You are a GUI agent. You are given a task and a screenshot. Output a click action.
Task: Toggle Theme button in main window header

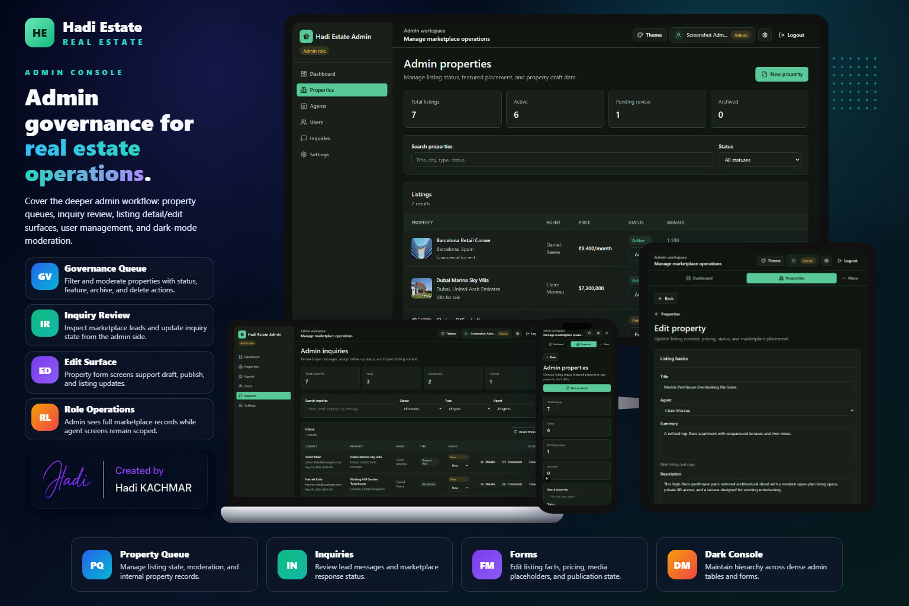click(x=649, y=35)
